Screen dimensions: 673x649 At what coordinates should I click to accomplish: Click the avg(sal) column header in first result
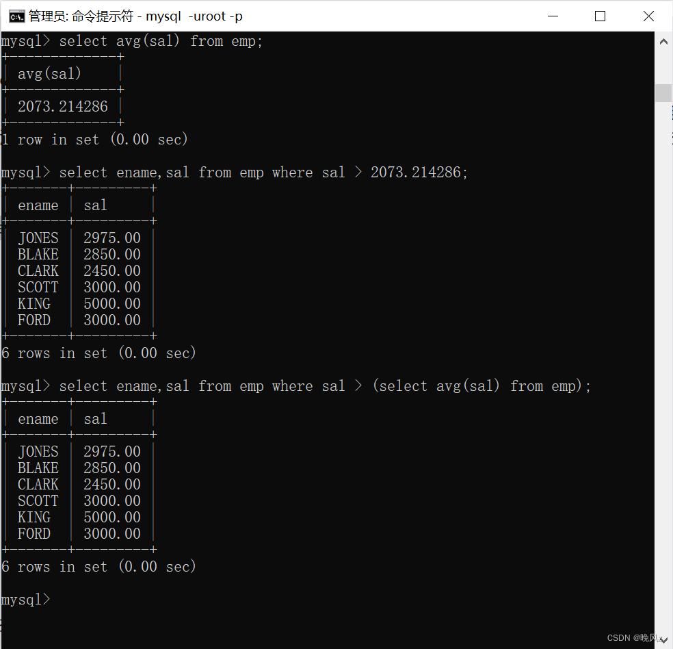coord(48,73)
